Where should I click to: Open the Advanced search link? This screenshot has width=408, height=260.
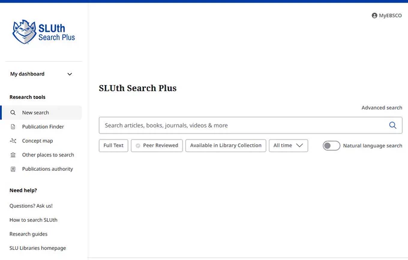click(x=382, y=107)
